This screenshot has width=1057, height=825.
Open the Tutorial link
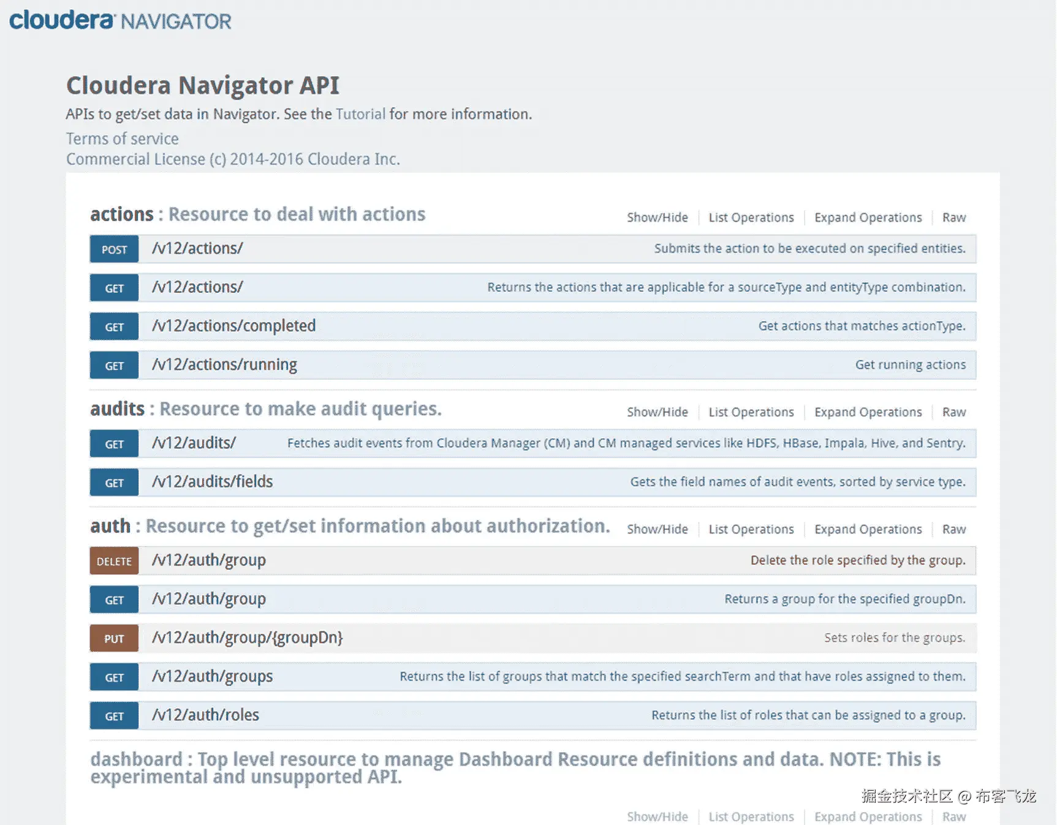point(360,115)
